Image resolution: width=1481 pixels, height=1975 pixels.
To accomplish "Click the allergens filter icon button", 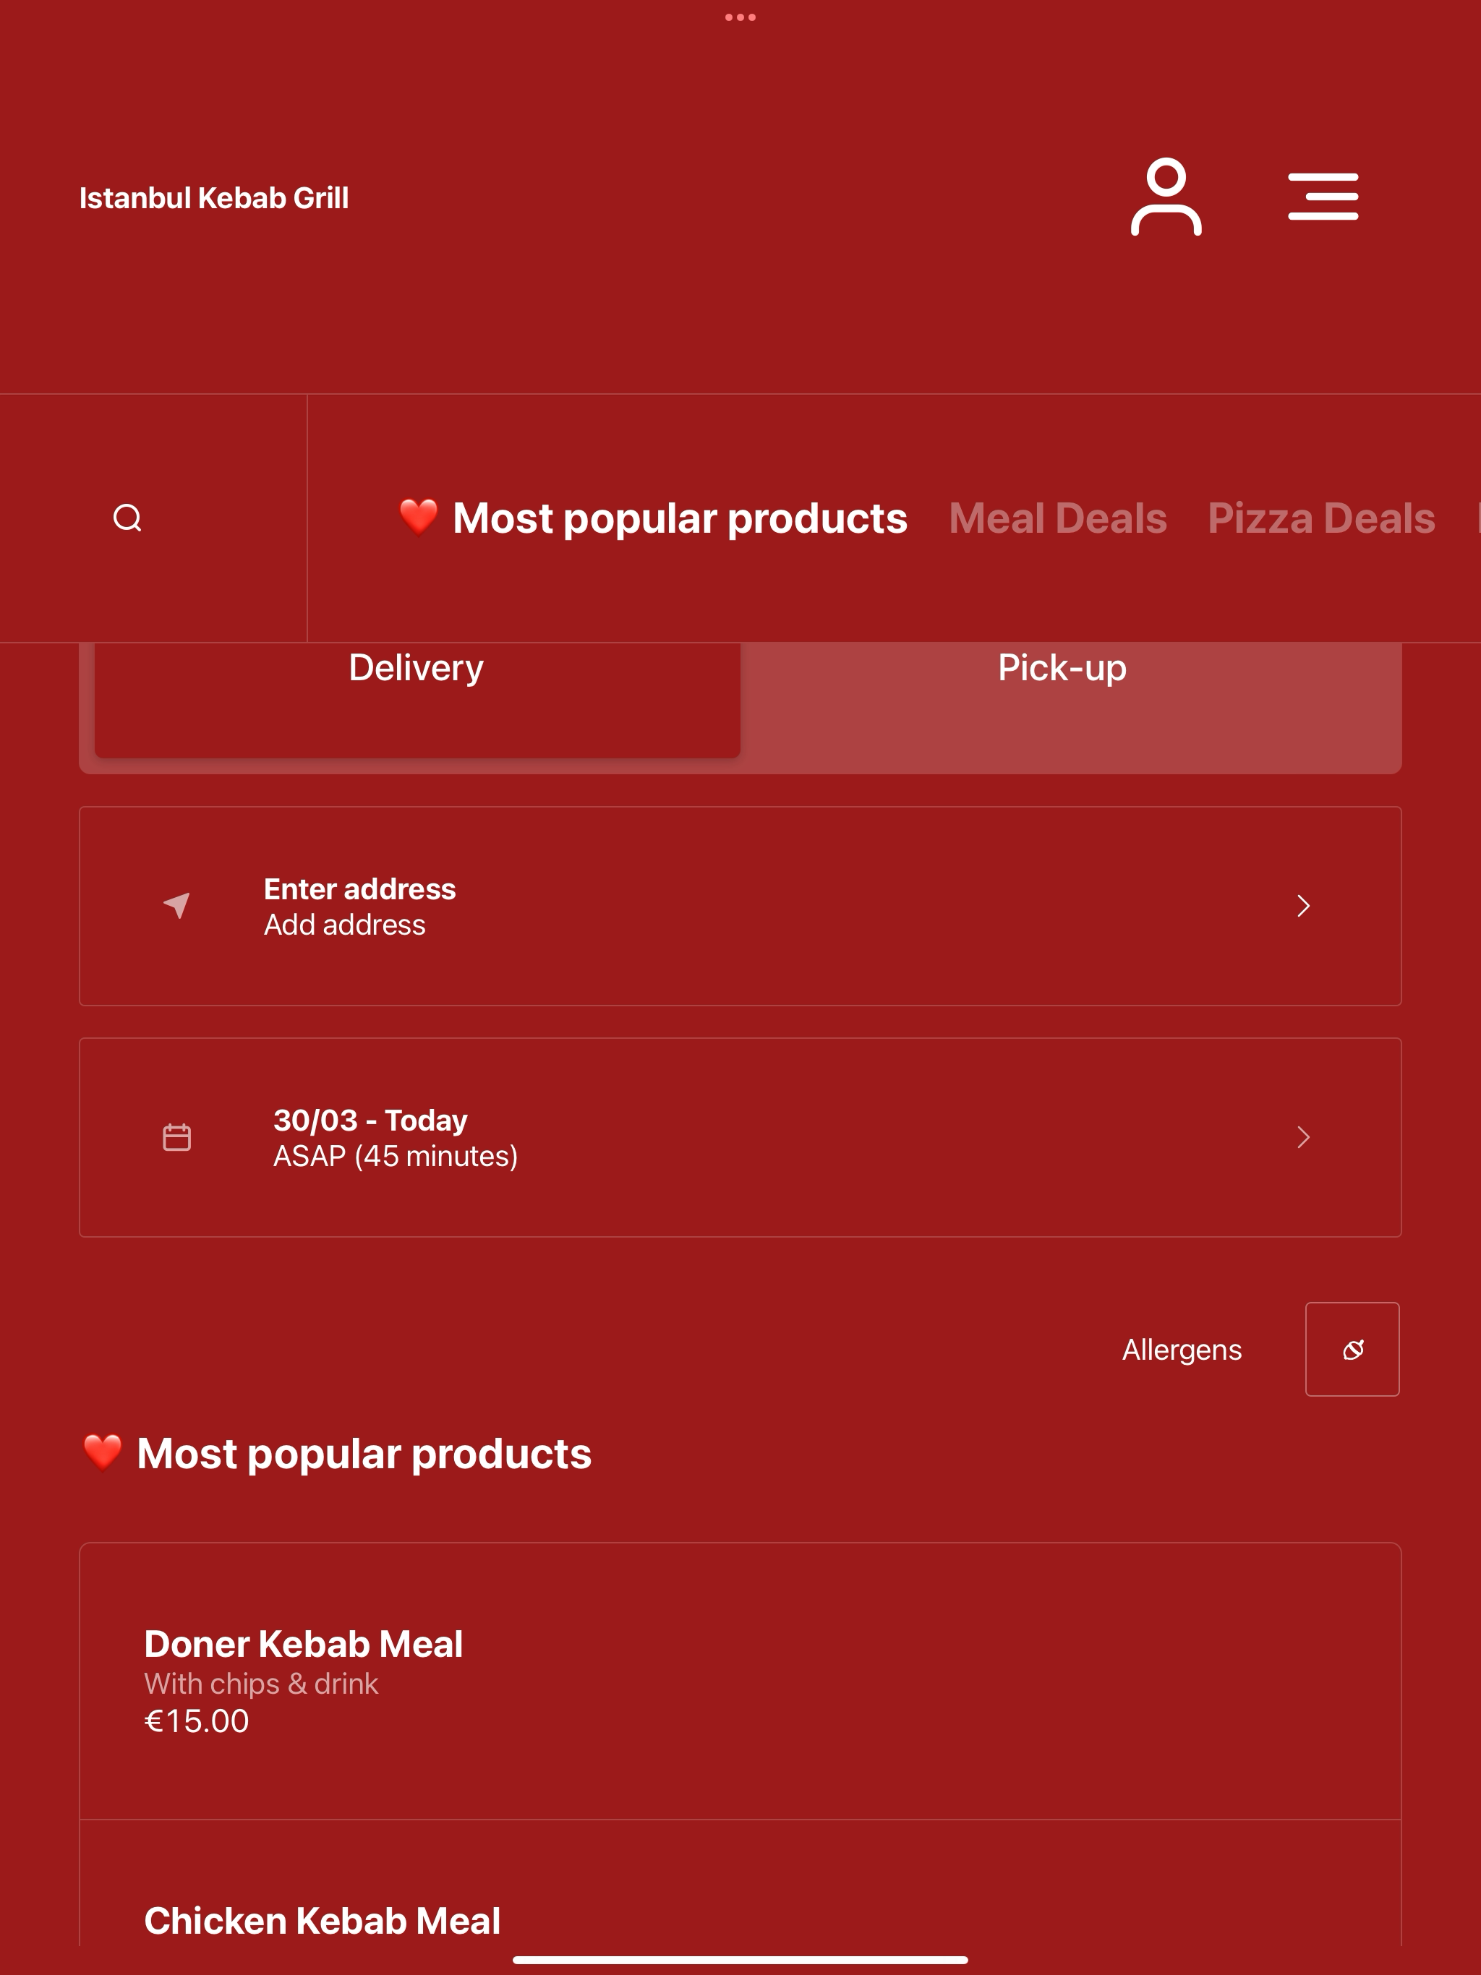I will pos(1352,1349).
